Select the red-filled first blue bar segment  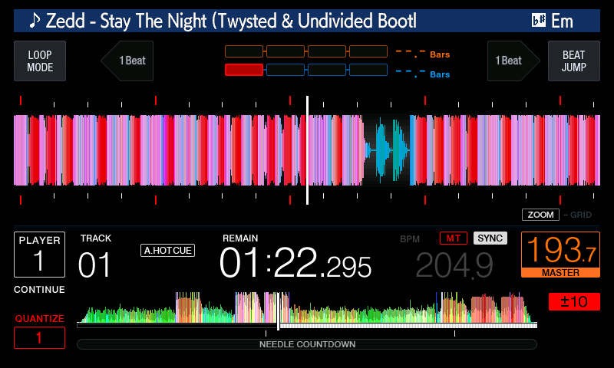click(x=244, y=70)
